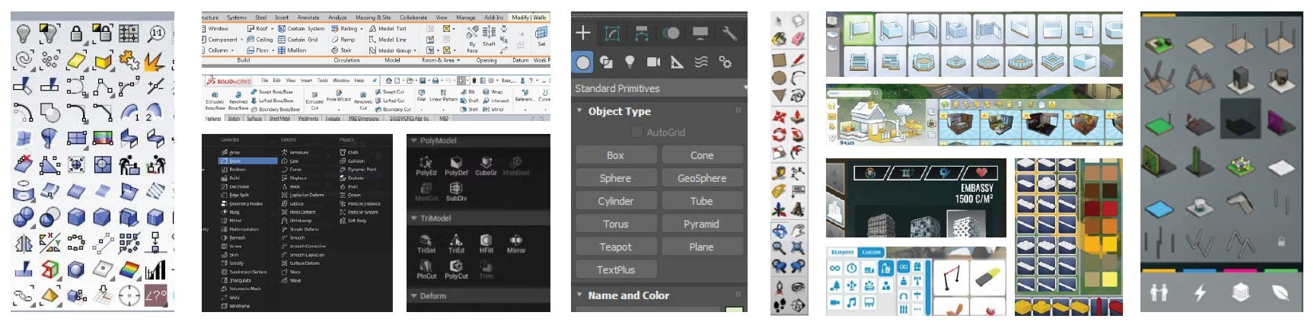Viewport: 1314px width, 325px height.
Task: Open the Utilities wrench tab icon
Action: pyautogui.click(x=729, y=33)
